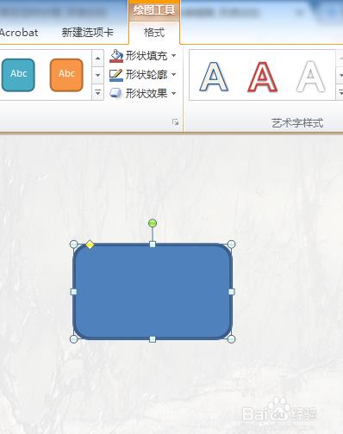Click the shape styles gallery down arrow
Screen dimensions: 343x434
pyautogui.click(x=97, y=75)
